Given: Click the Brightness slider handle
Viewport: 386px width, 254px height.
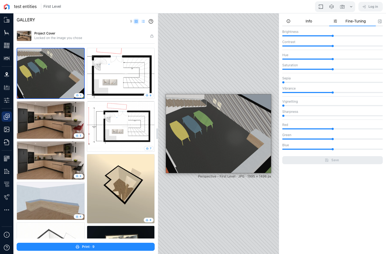Looking at the screenshot, I should 333,36.
